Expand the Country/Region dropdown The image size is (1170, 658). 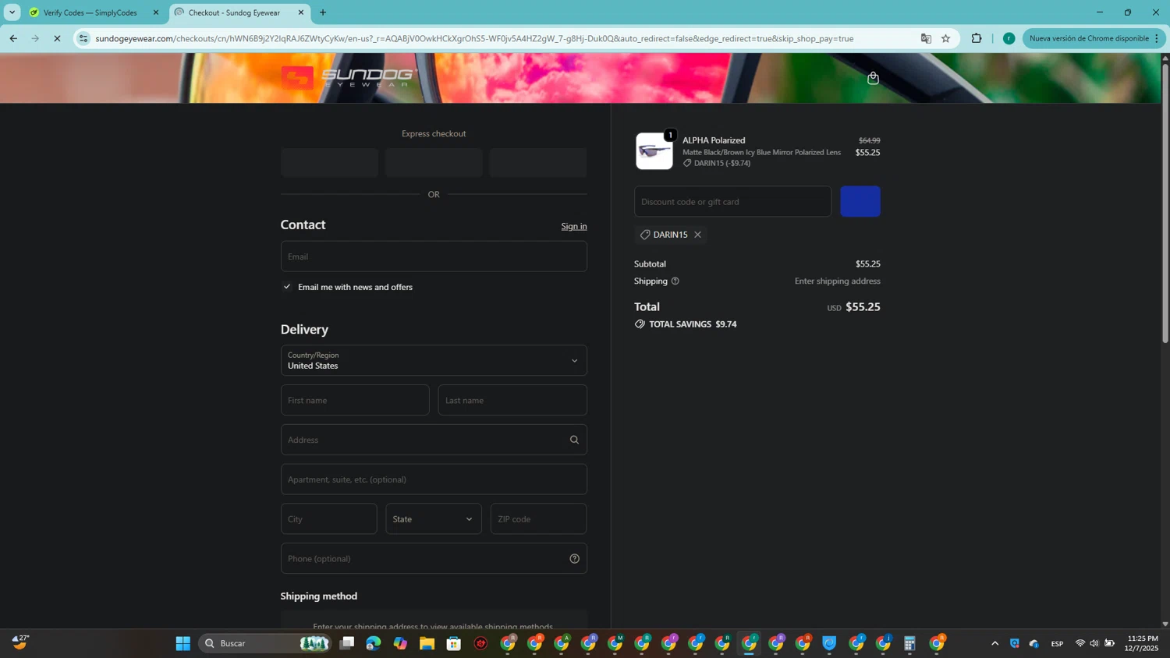434,360
